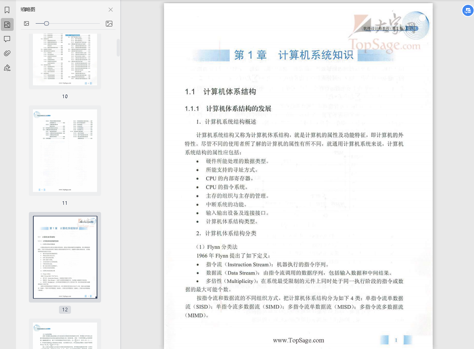474x349 pixels.
Task: Click the Multiplicity bullet line
Action: [305, 281]
